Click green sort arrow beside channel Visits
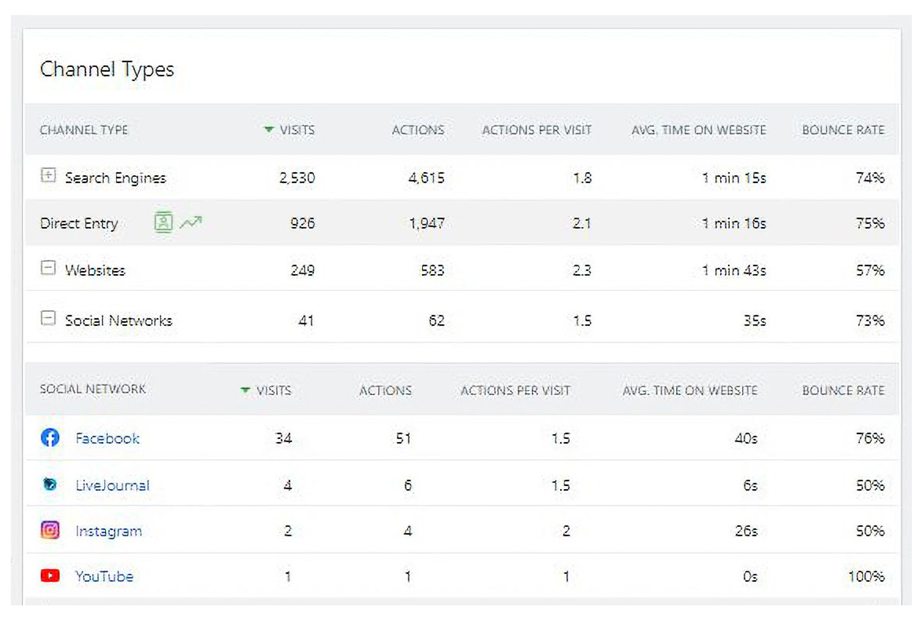923x617 pixels. click(x=269, y=129)
